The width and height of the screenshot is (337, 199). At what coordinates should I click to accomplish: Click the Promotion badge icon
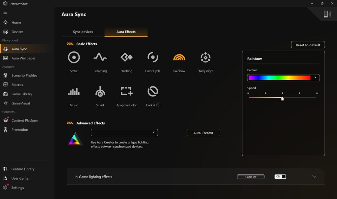[x=5, y=129]
